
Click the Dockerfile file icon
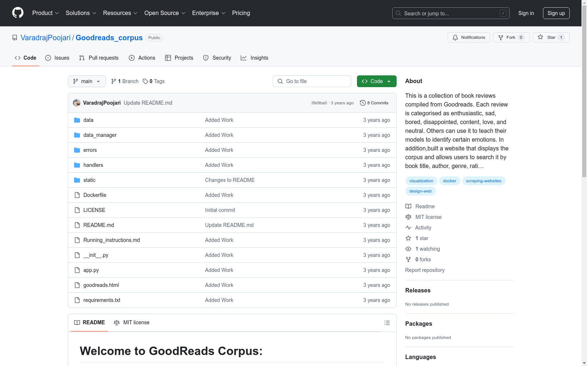(x=77, y=195)
